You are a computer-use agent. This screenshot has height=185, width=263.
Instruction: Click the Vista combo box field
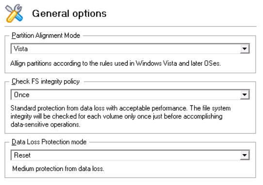[130, 49]
